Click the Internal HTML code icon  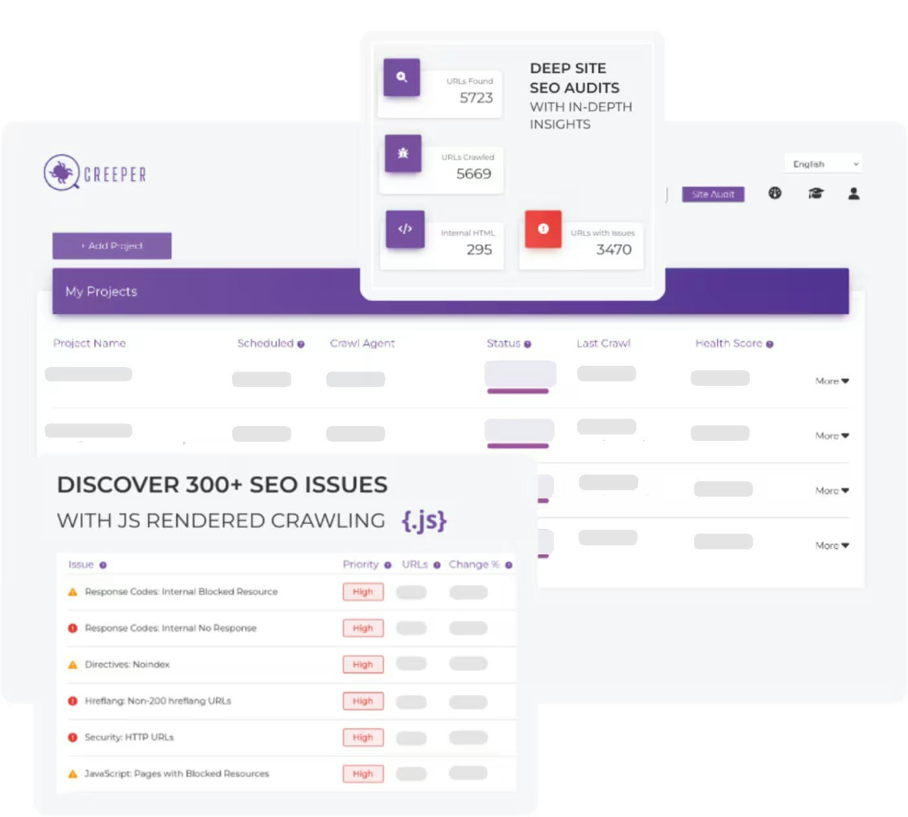pyautogui.click(x=405, y=228)
